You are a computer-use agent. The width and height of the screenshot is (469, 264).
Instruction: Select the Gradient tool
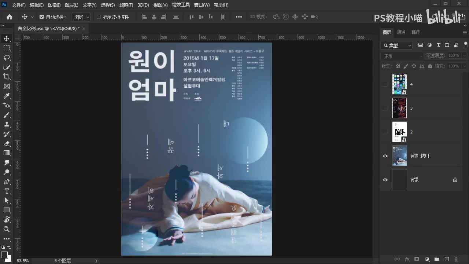pyautogui.click(x=7, y=153)
